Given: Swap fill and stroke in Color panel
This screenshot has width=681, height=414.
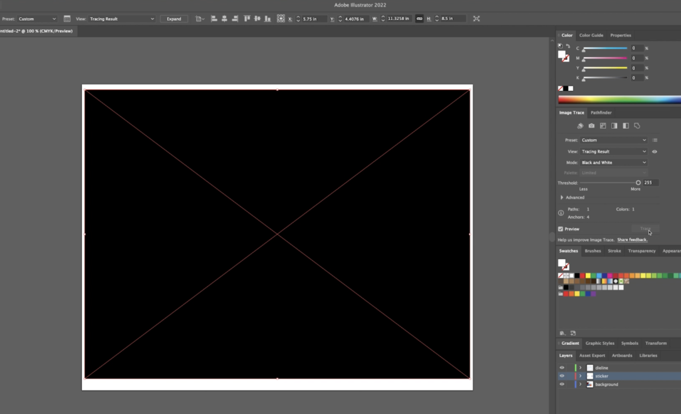Looking at the screenshot, I should click(x=568, y=46).
